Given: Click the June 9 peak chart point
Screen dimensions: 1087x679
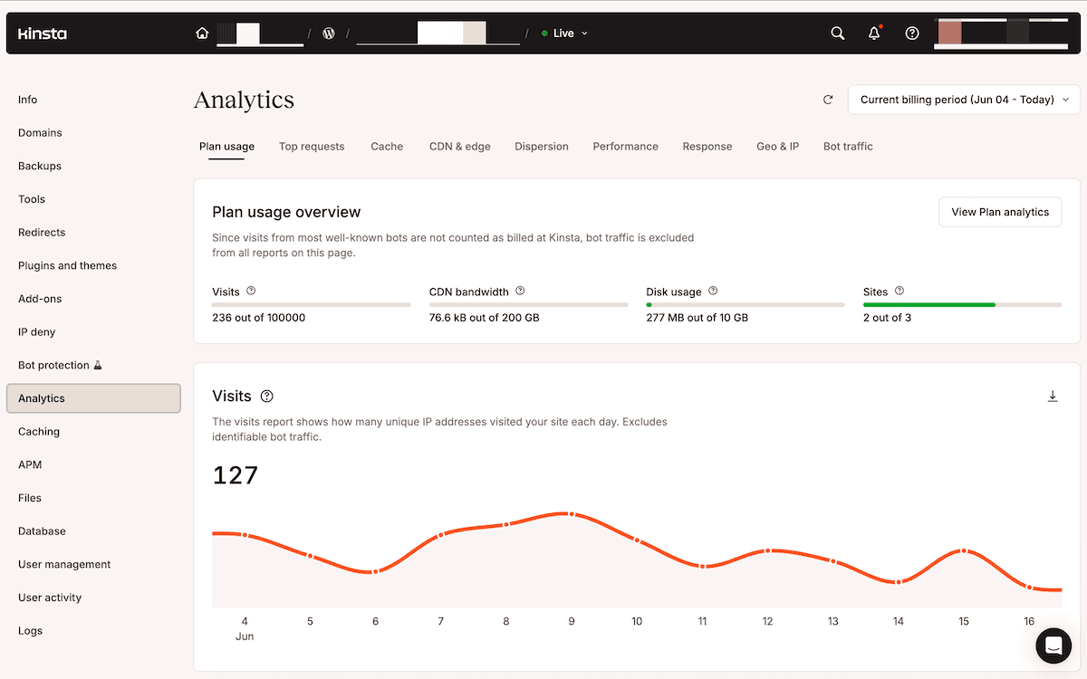Looking at the screenshot, I should click(x=571, y=514).
